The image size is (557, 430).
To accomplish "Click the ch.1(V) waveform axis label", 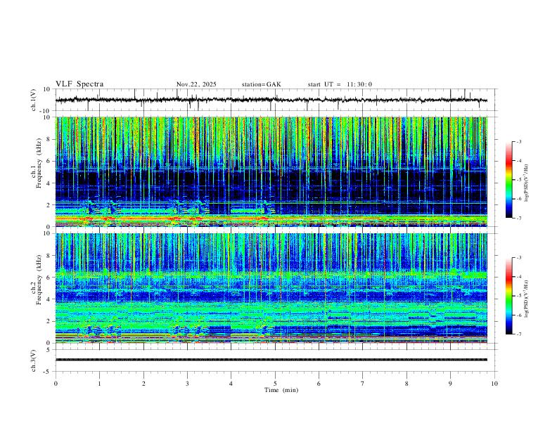I will point(34,100).
